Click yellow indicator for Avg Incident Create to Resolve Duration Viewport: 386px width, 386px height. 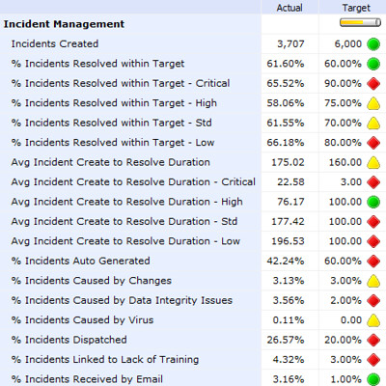[373, 162]
